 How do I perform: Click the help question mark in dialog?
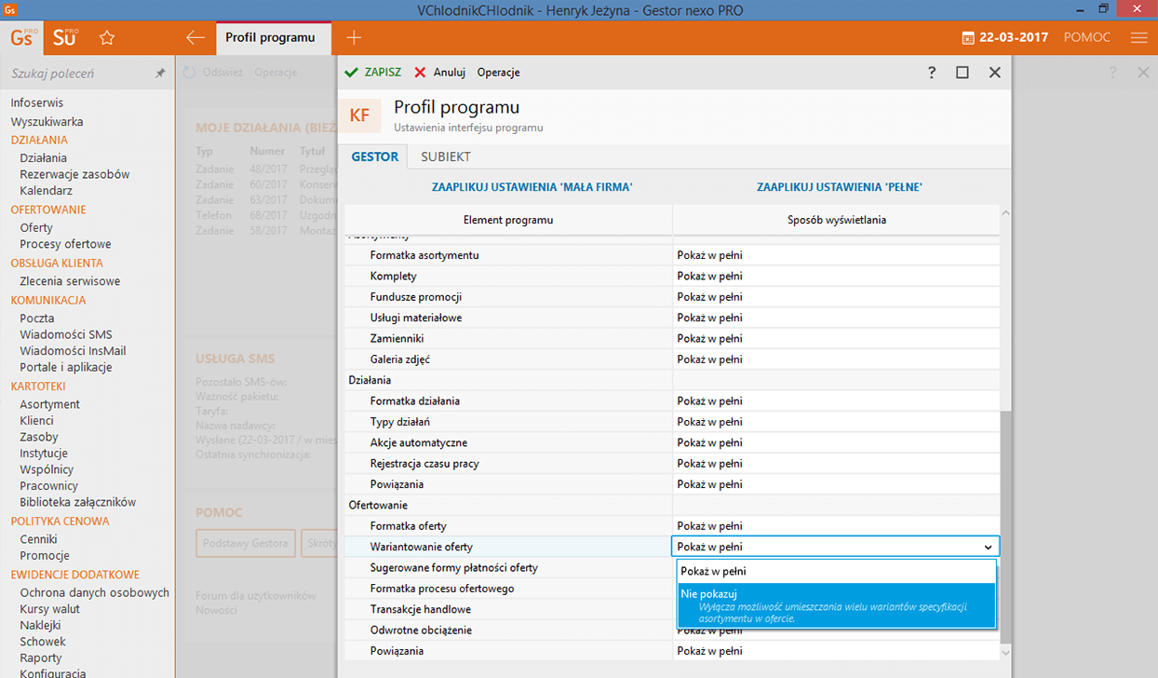(932, 73)
